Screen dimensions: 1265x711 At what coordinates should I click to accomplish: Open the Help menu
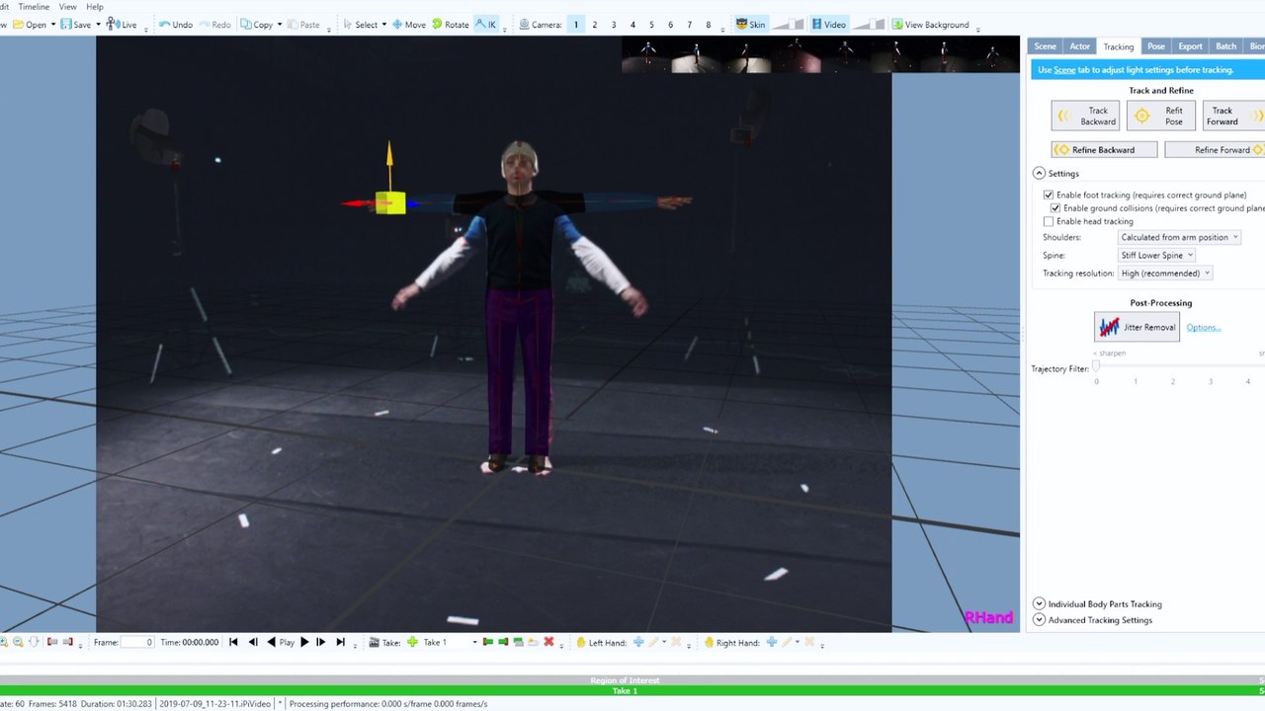pyautogui.click(x=95, y=7)
